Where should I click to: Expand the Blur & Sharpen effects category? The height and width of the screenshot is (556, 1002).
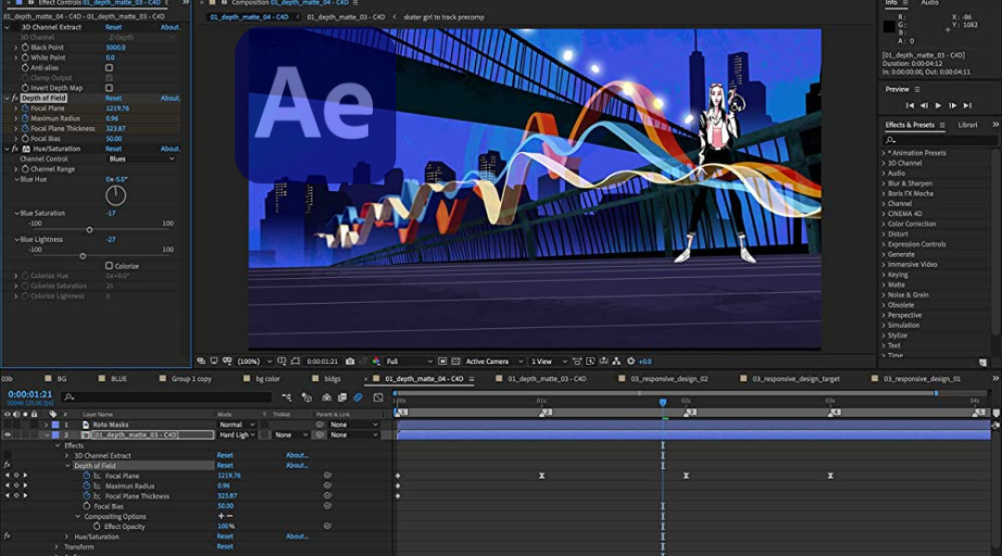click(x=884, y=183)
